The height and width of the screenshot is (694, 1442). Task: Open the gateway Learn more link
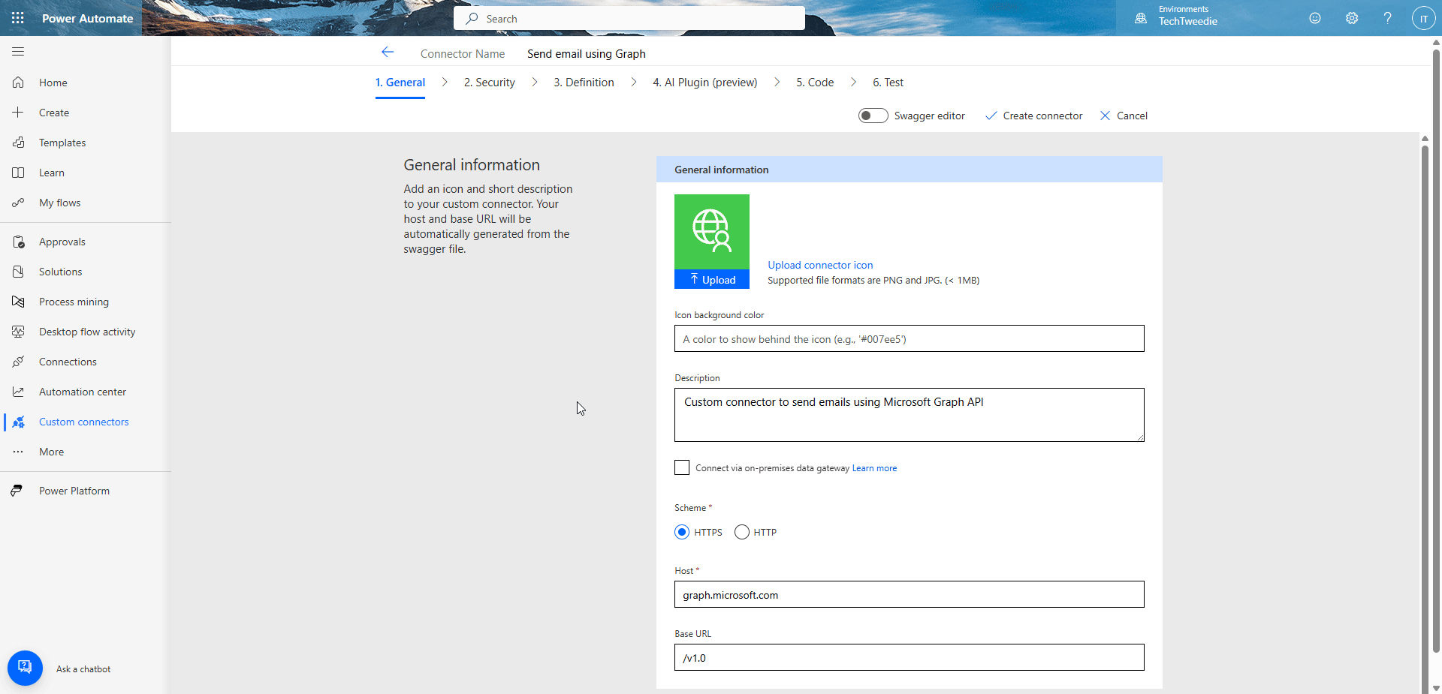pos(874,468)
